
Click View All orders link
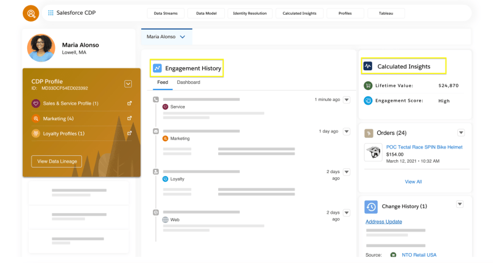coord(413,182)
